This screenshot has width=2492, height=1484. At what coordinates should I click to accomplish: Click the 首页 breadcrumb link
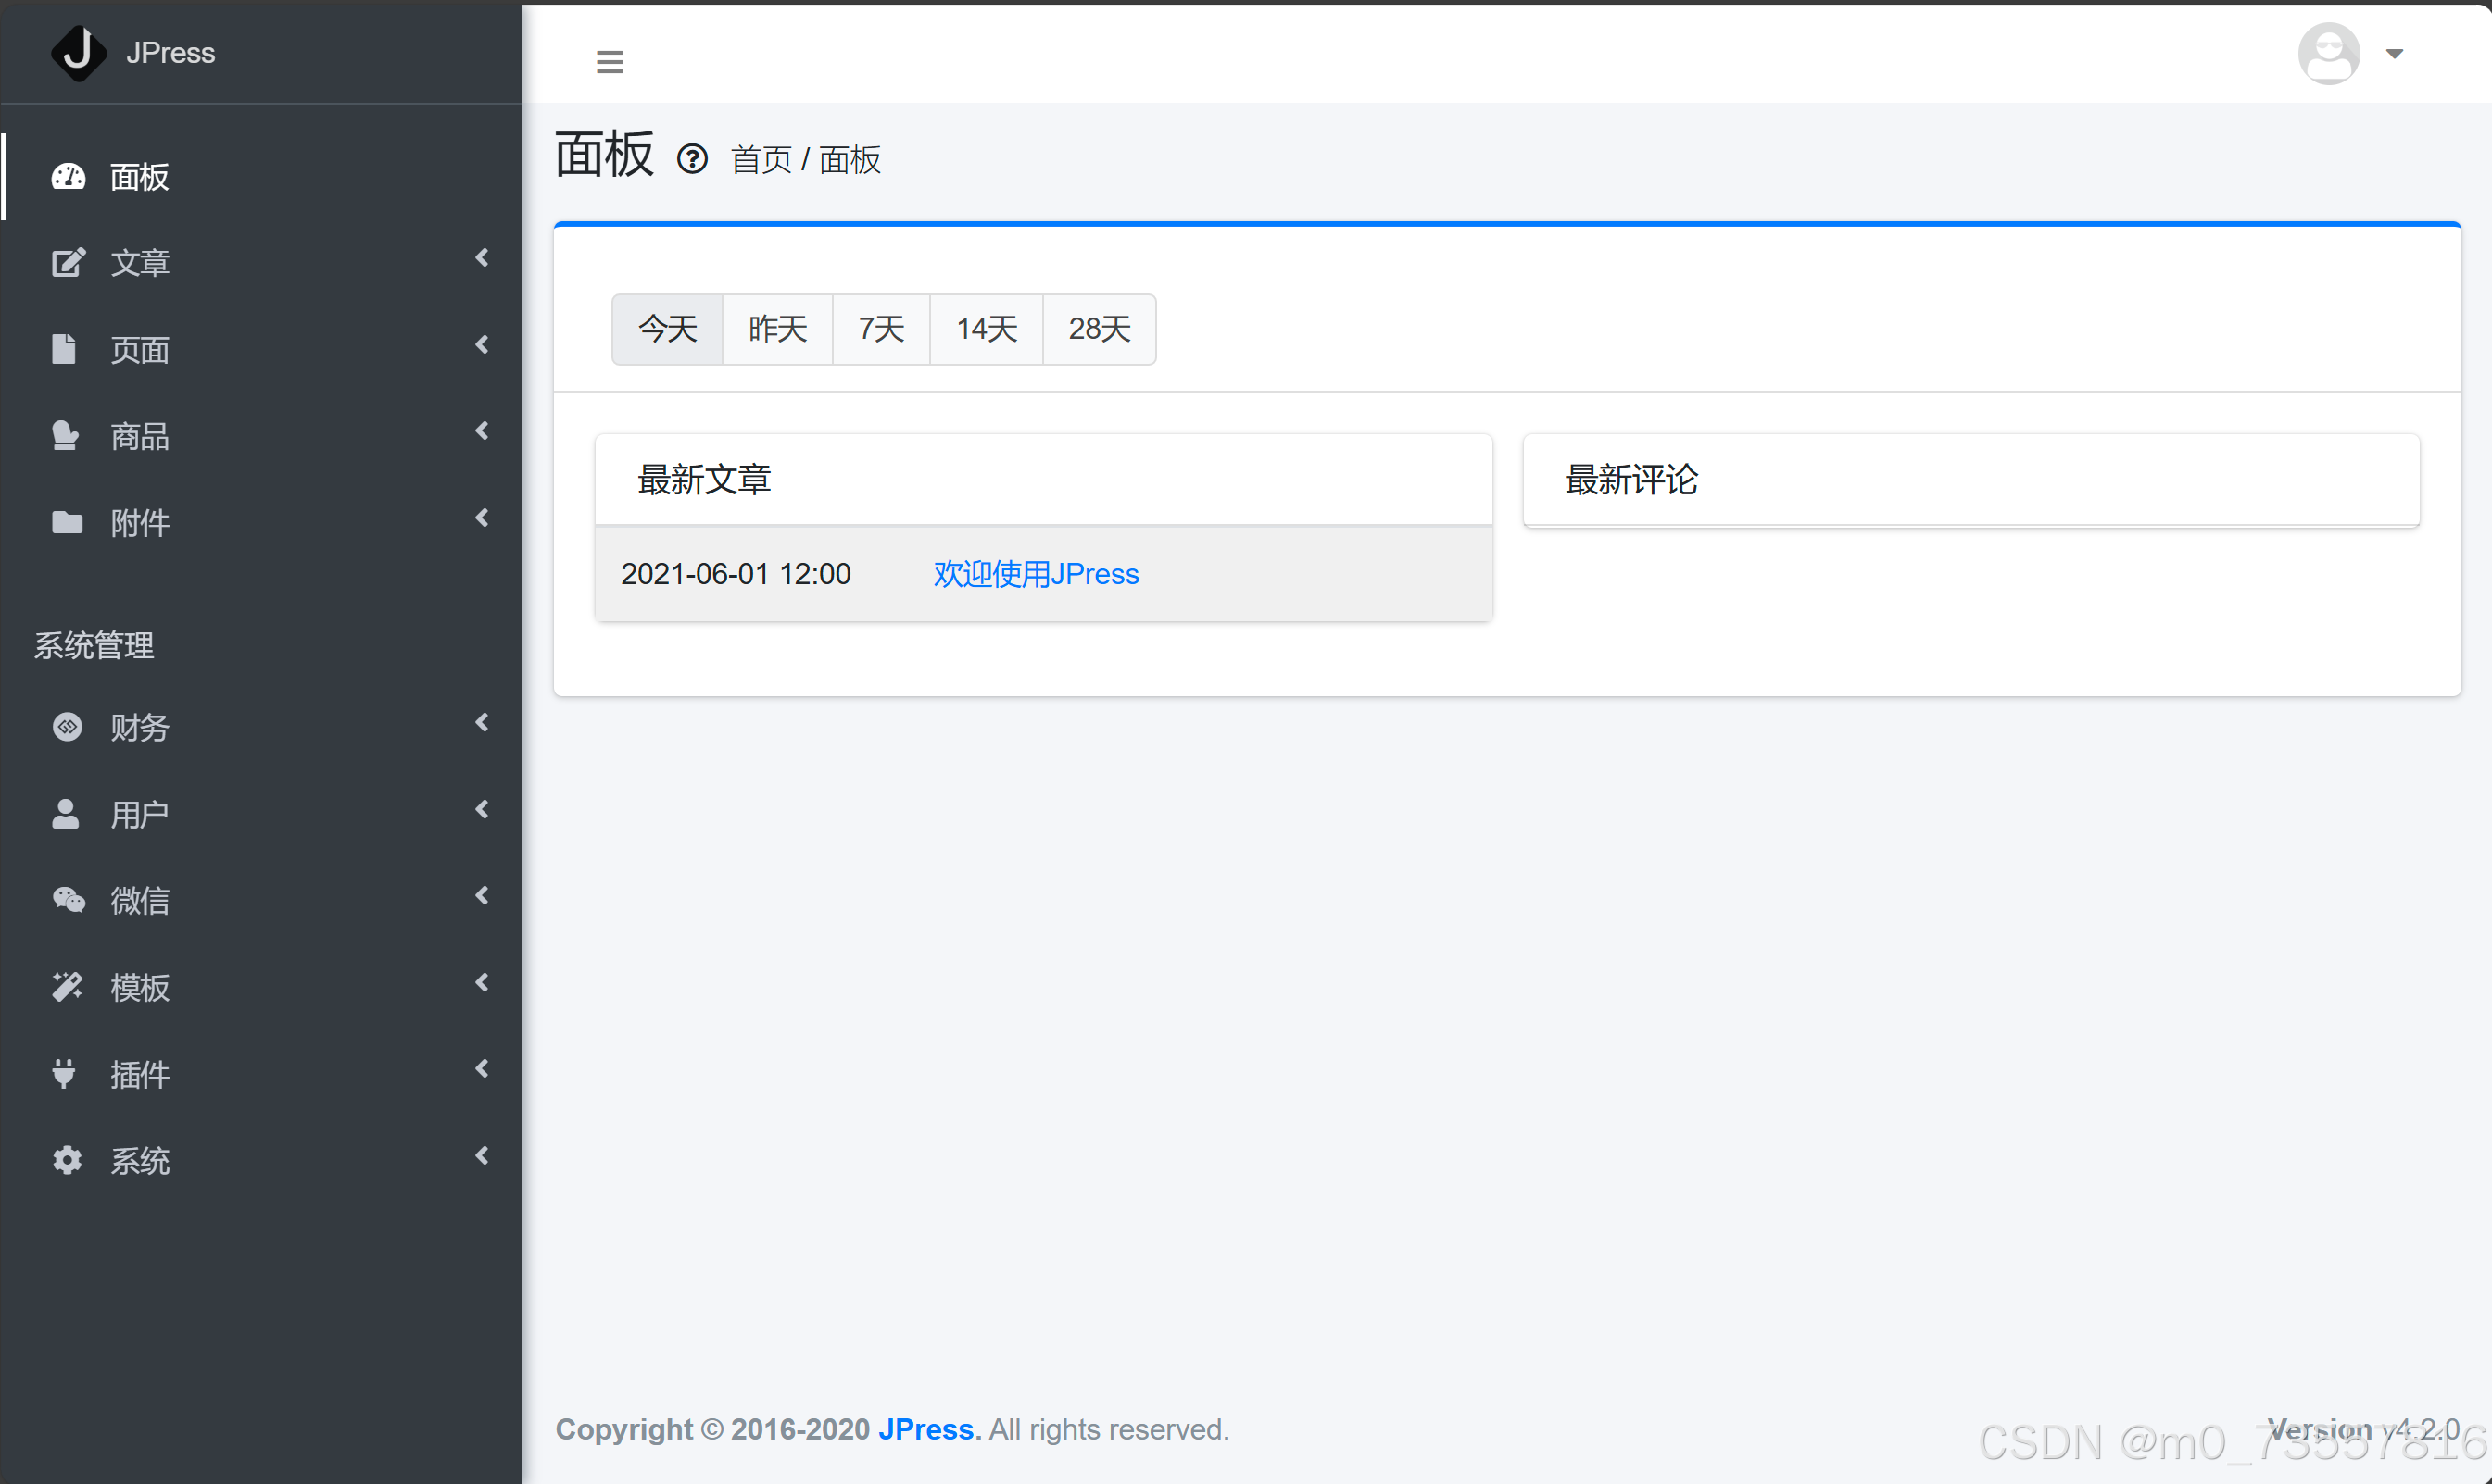coord(761,159)
